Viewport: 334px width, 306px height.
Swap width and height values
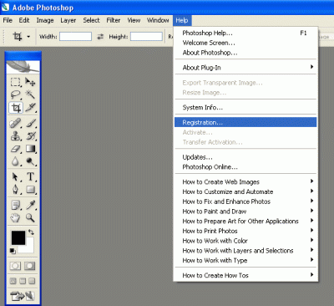click(100, 37)
